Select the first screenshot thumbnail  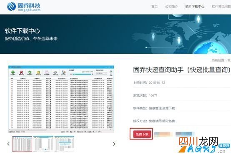(x=22, y=144)
